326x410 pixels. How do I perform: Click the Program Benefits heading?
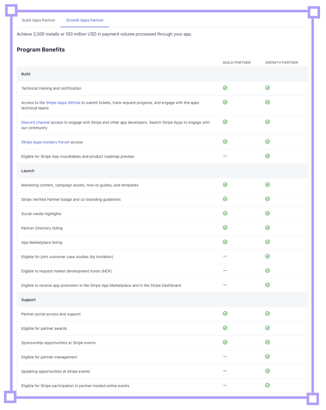point(41,50)
